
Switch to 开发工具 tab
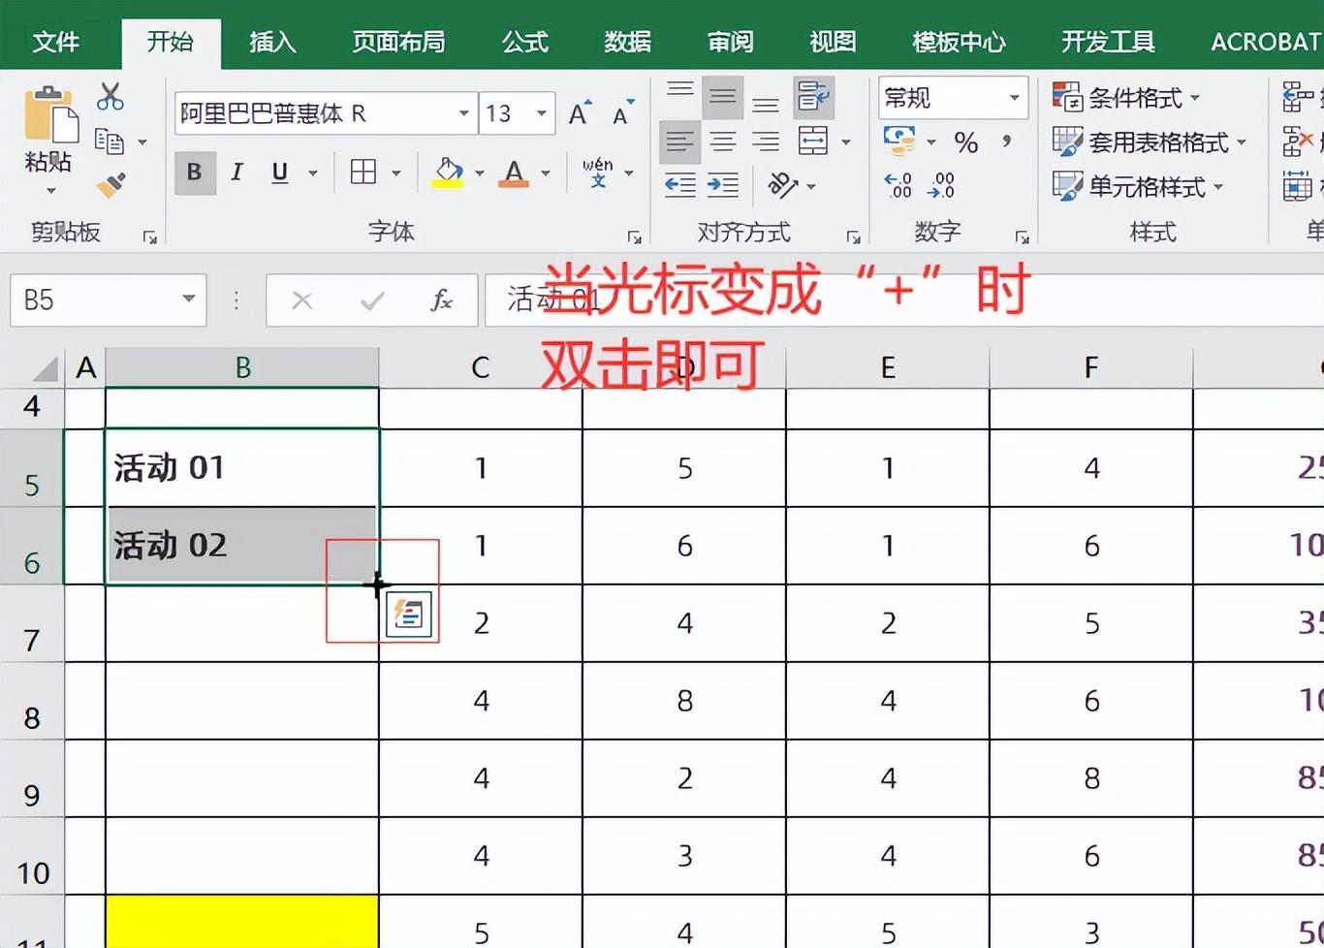pos(1108,42)
